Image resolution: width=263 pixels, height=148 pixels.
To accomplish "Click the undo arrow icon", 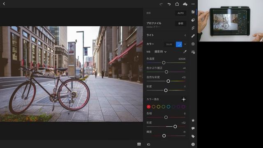I will [x=169, y=4].
